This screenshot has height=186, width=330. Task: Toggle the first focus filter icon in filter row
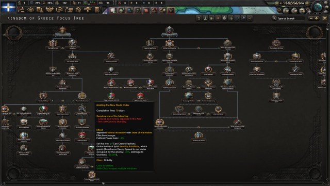199,19
